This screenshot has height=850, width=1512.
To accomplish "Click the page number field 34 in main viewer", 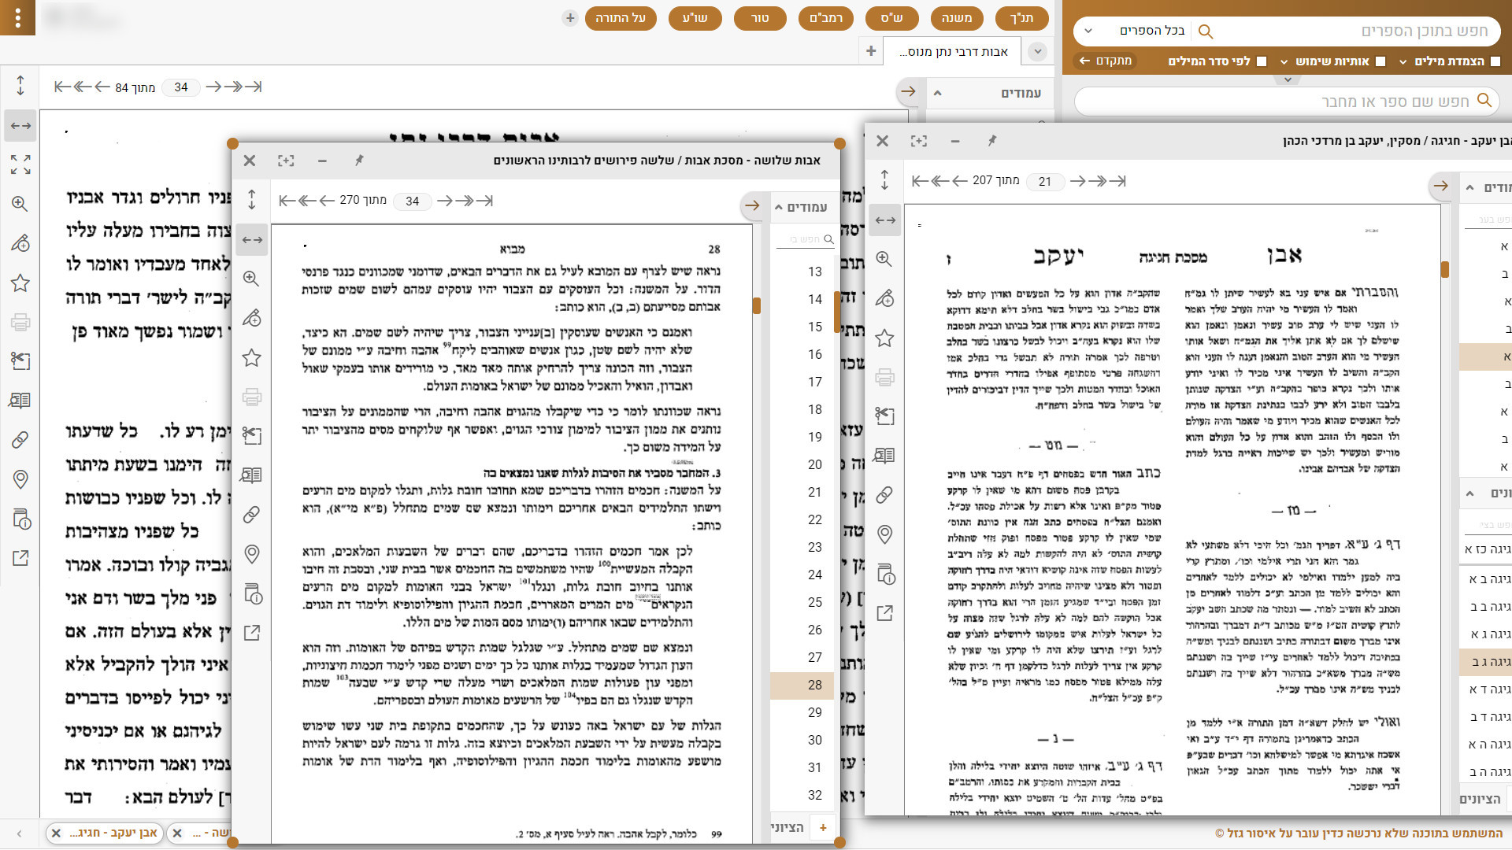I will pyautogui.click(x=181, y=87).
